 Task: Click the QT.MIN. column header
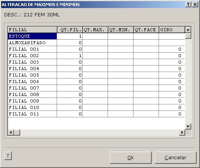[x=121, y=30]
